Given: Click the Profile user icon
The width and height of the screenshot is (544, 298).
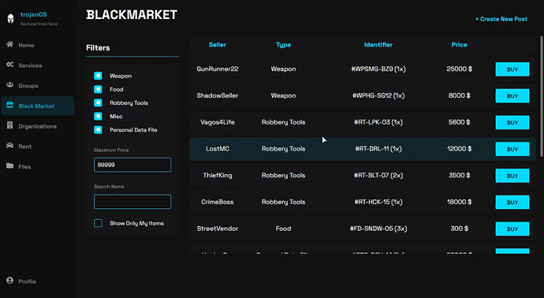Looking at the screenshot, I should (9, 281).
